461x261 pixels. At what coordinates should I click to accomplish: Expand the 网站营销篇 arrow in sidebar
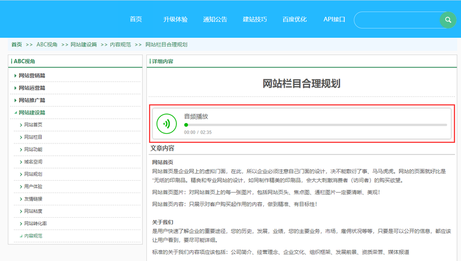16,75
